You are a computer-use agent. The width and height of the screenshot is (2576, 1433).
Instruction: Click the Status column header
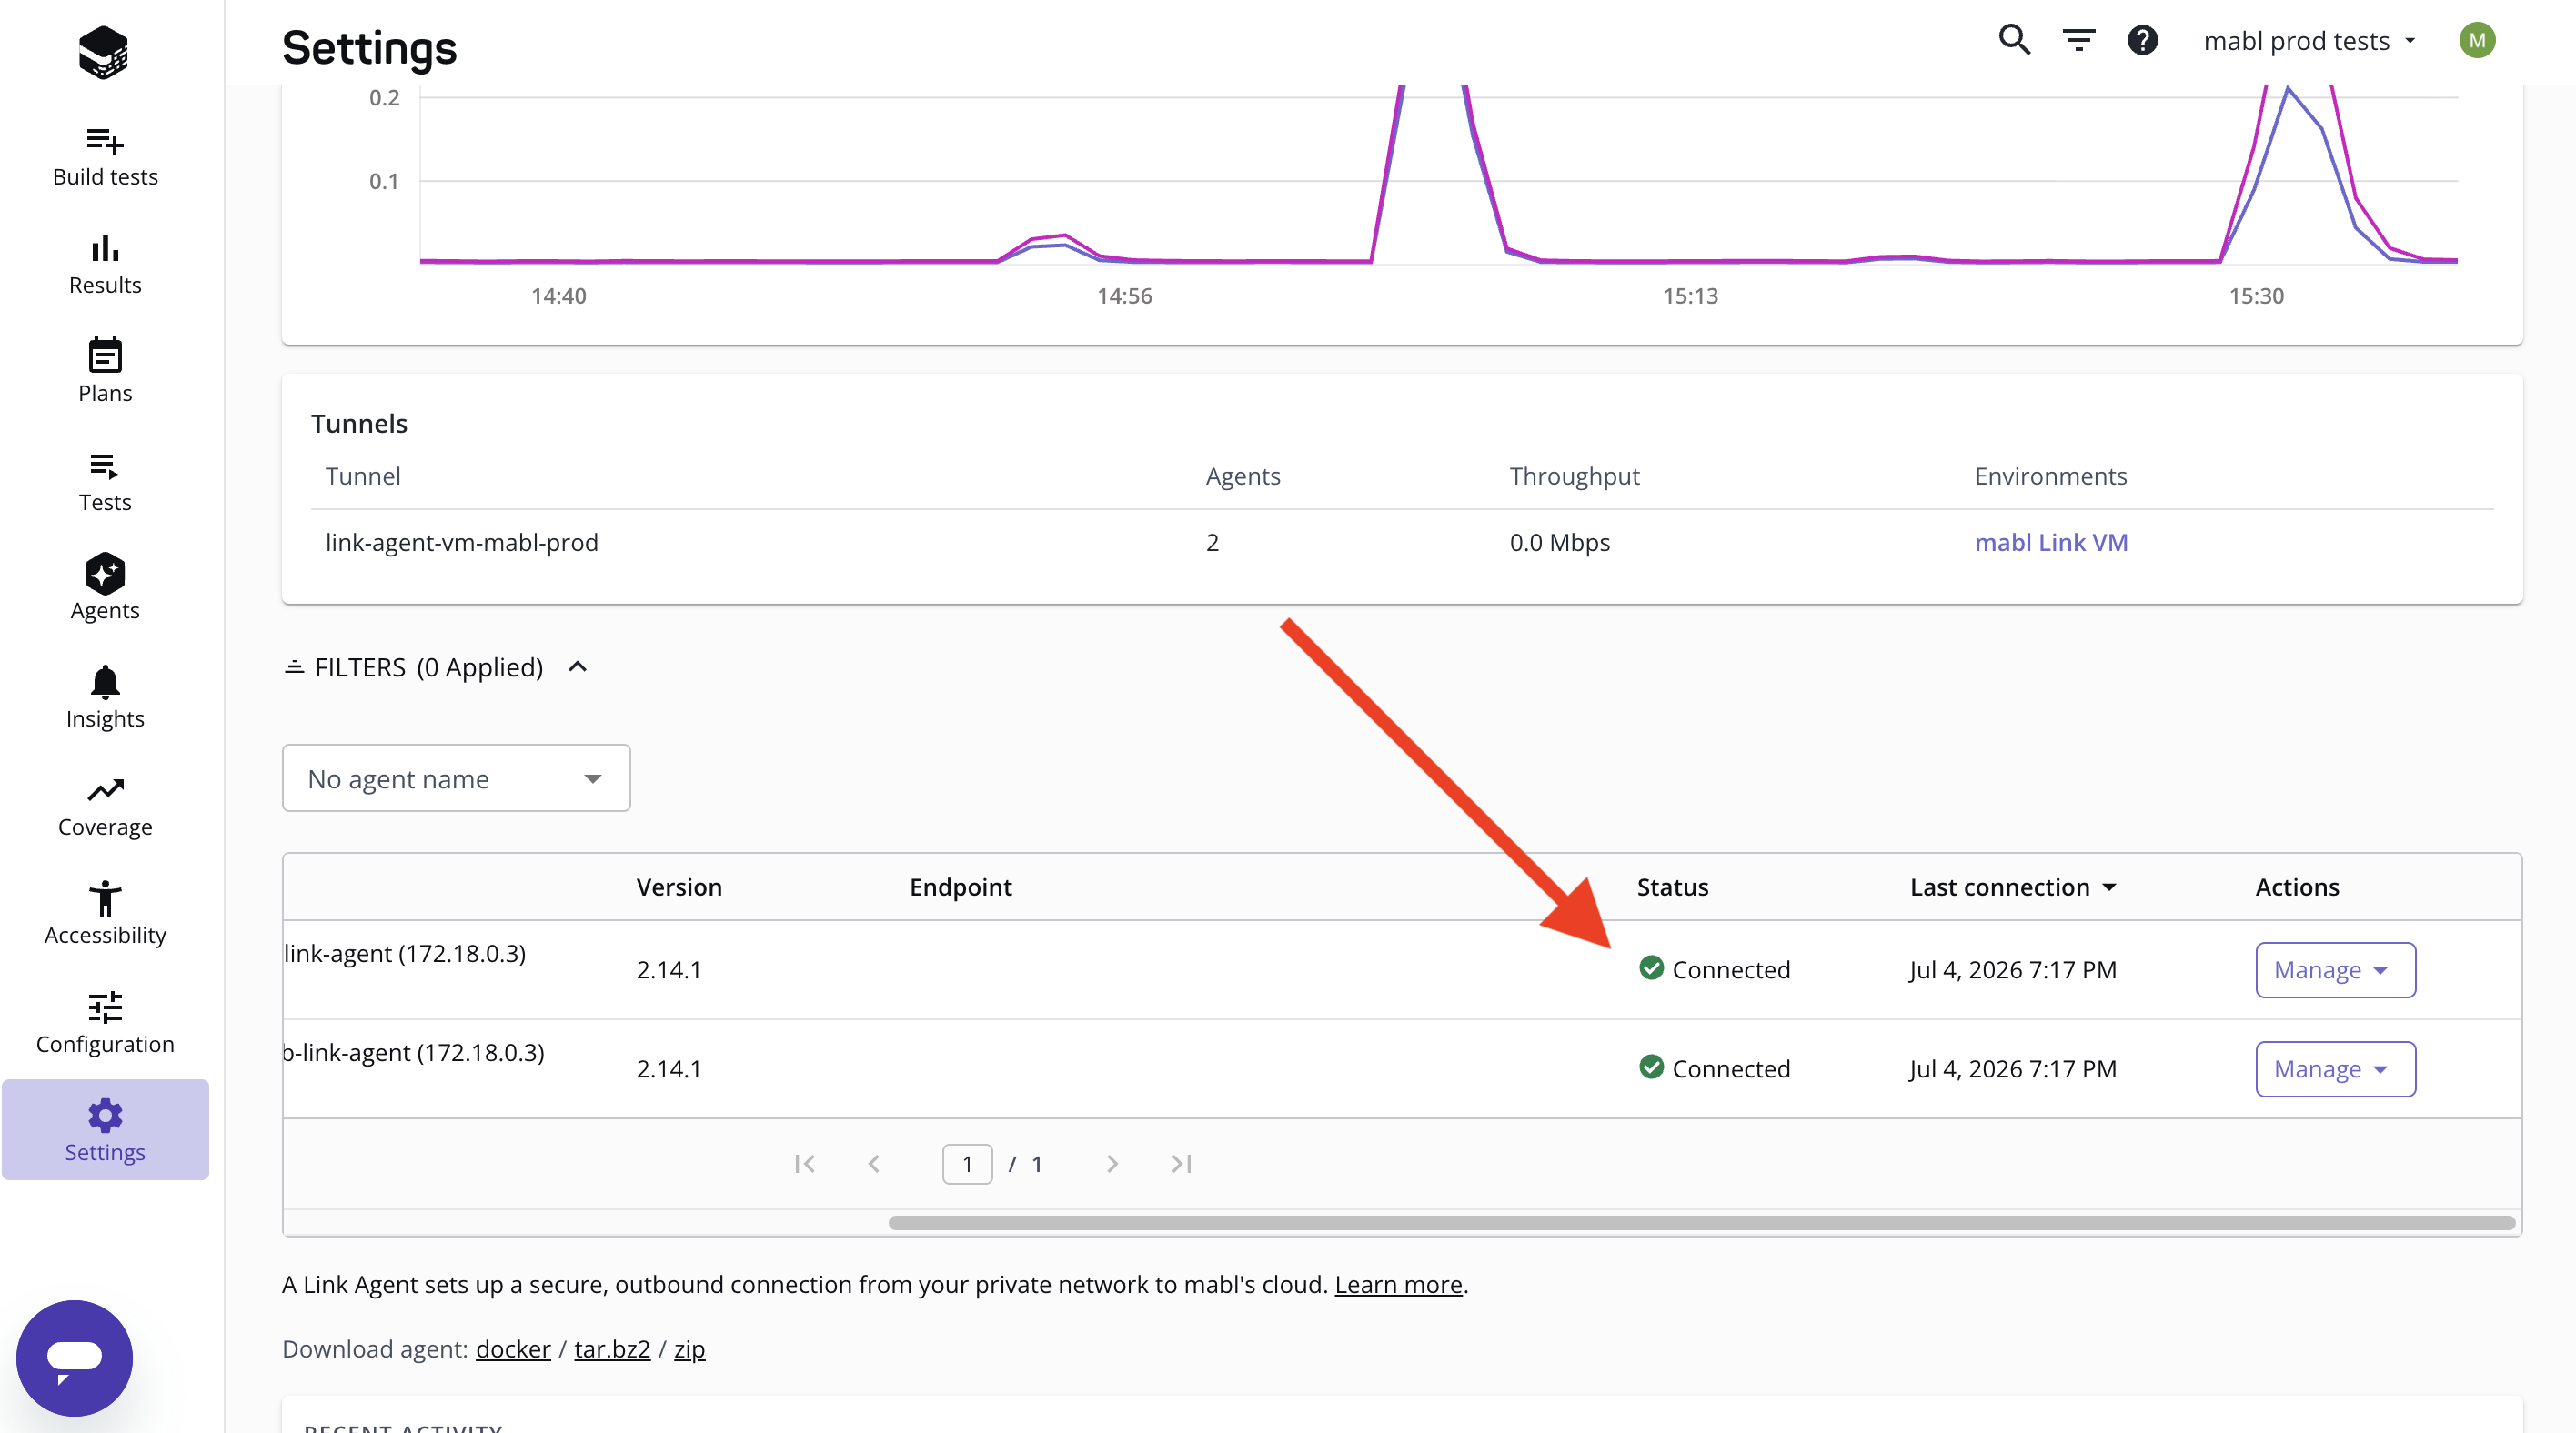1672,887
